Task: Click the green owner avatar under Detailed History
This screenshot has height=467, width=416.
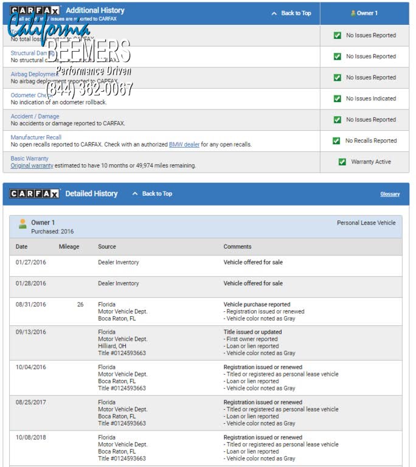Action: tap(23, 224)
